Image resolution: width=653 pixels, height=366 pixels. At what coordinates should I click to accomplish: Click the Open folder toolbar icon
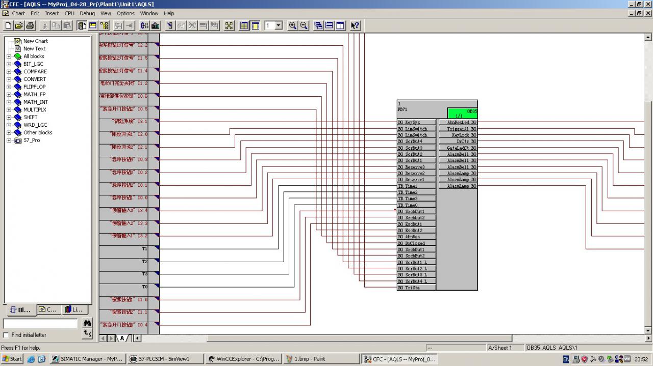point(19,25)
